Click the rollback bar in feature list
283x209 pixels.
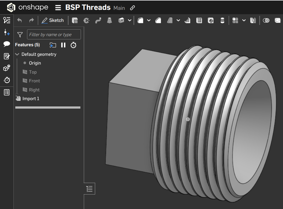48,108
